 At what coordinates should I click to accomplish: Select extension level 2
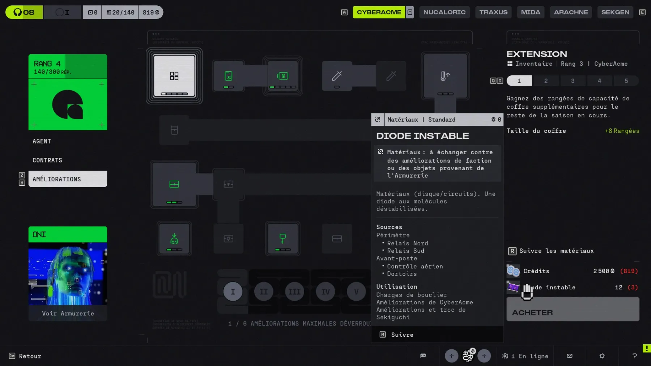546,81
